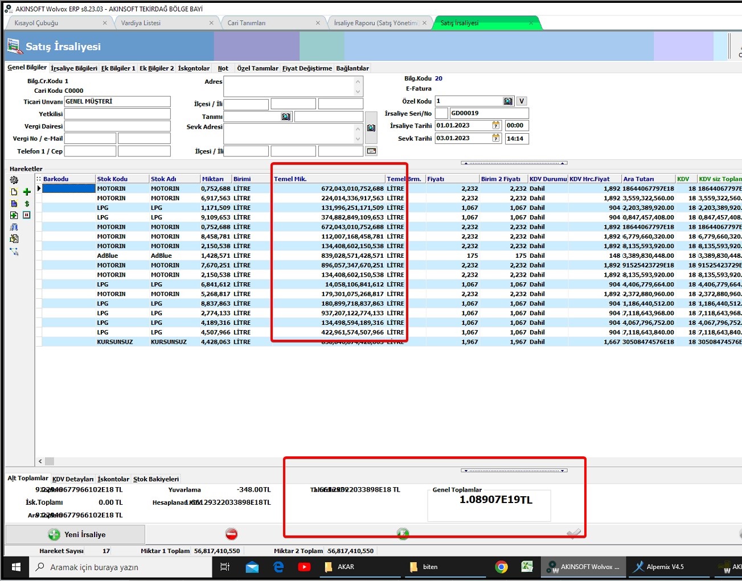
Task: Click the green refresh icon in bottom bar
Action: coord(403,534)
